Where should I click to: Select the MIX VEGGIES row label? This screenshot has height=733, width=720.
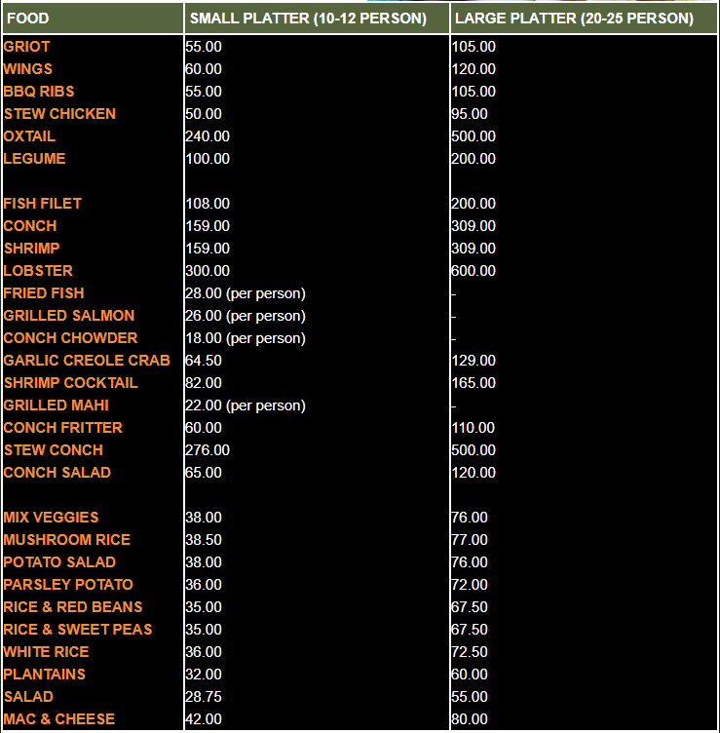click(x=52, y=518)
